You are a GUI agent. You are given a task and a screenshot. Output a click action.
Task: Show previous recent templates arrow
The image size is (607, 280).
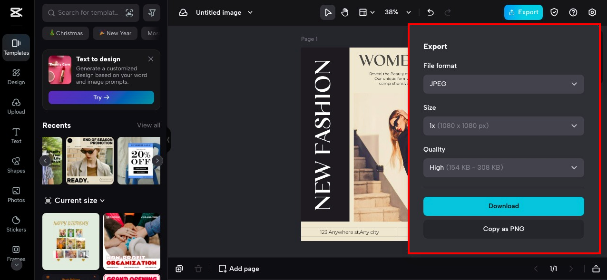tap(45, 161)
